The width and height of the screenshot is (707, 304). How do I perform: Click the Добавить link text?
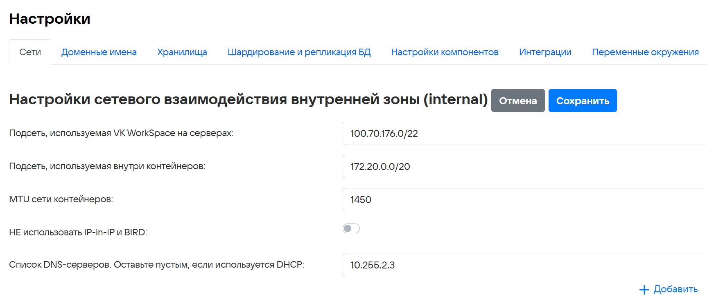pyautogui.click(x=675, y=289)
